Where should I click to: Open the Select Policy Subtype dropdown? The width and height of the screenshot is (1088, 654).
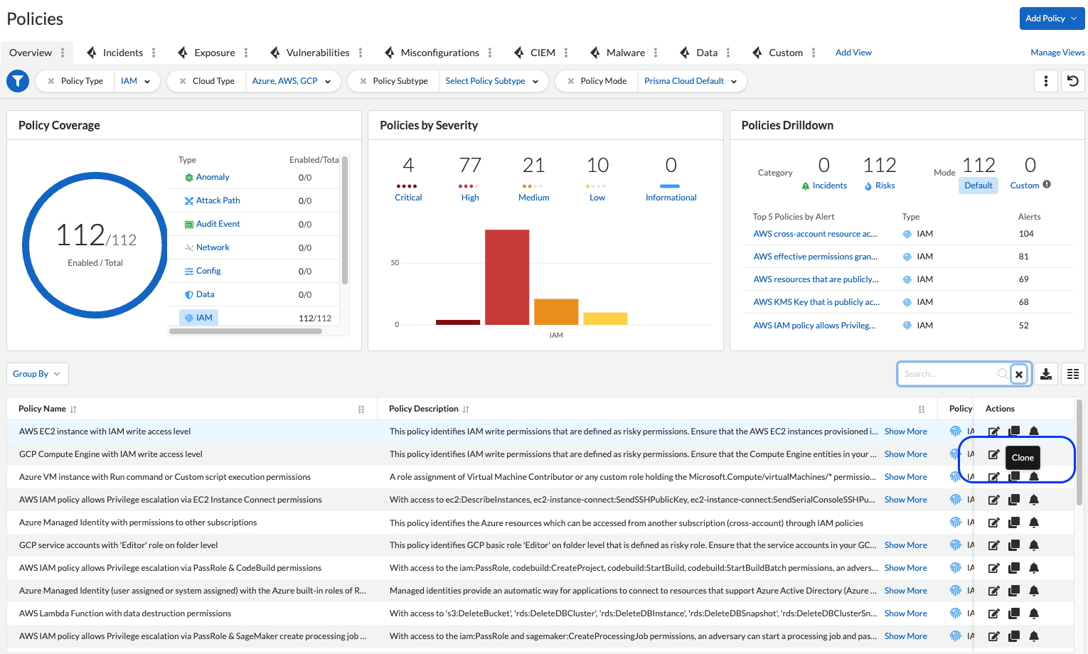click(x=493, y=81)
